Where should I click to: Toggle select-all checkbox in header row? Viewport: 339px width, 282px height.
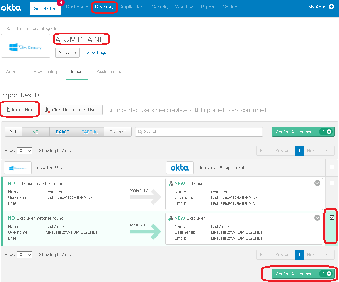332,167
